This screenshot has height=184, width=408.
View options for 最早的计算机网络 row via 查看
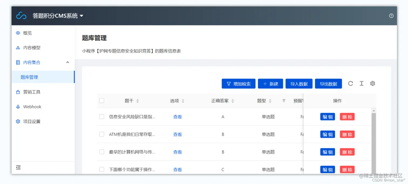pyautogui.click(x=178, y=152)
